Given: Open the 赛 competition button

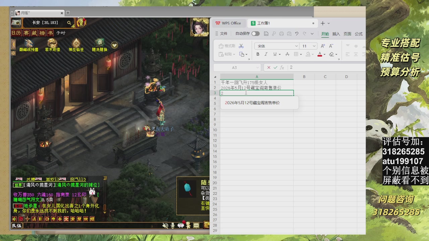Looking at the screenshot, I should pos(26,33).
